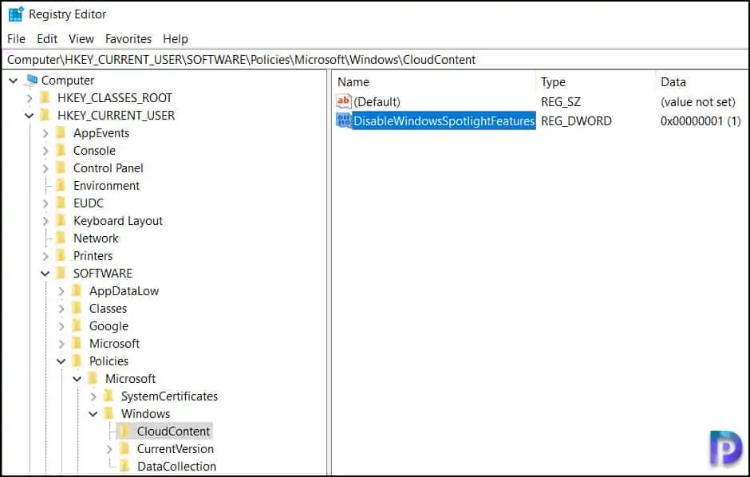Click the registry path address bar
Image resolution: width=750 pixels, height=477 pixels.
[x=375, y=59]
